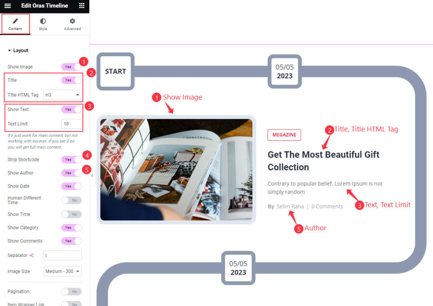The height and width of the screenshot is (306, 433).
Task: Click the pencil Content tab icon
Action: point(15,21)
